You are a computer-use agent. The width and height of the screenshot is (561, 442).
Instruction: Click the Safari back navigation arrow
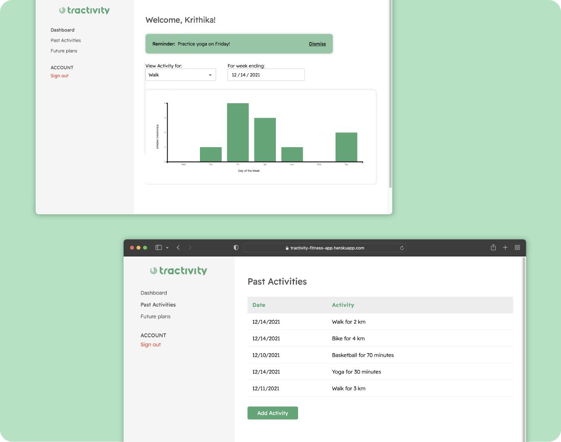pos(178,248)
